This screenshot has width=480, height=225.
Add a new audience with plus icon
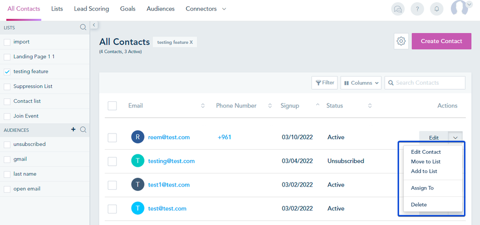pyautogui.click(x=74, y=129)
